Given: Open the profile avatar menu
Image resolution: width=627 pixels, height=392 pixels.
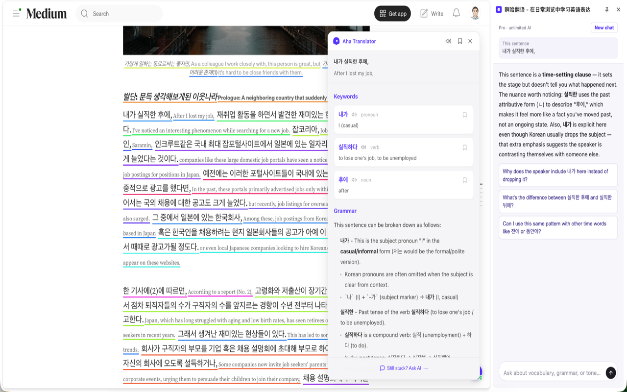Looking at the screenshot, I should (475, 13).
